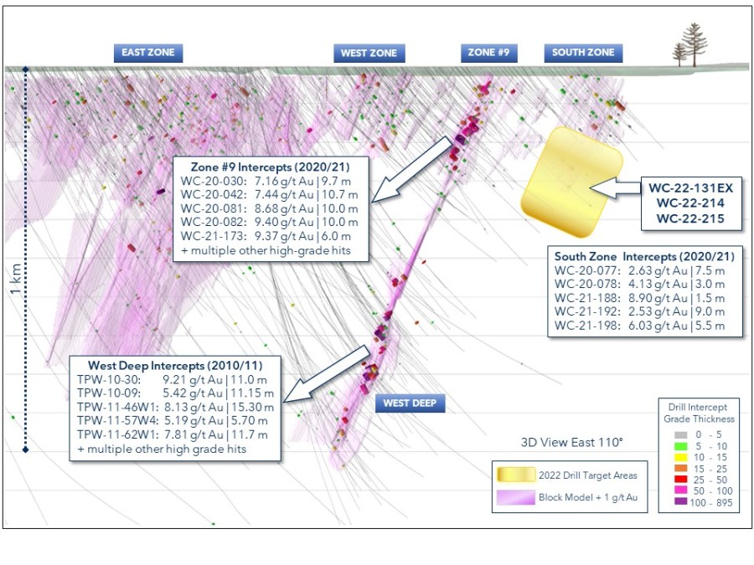Select the TPW-10-09 intercept row

[x=176, y=393]
